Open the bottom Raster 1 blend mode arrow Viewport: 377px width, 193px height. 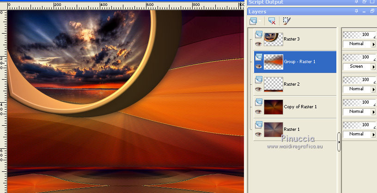[373, 135]
